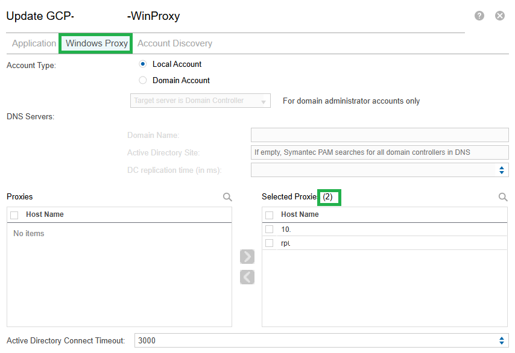Select the Local Account radio button
This screenshot has width=515, height=353.
pyautogui.click(x=143, y=64)
